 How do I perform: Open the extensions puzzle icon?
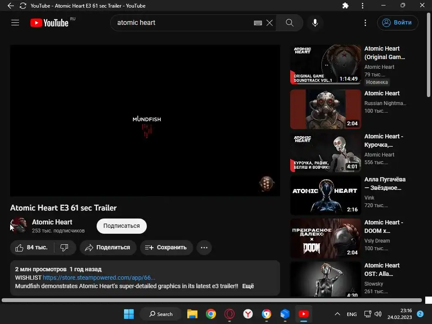346,5
